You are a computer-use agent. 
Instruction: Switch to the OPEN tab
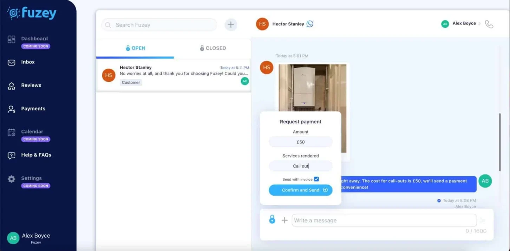click(x=135, y=48)
